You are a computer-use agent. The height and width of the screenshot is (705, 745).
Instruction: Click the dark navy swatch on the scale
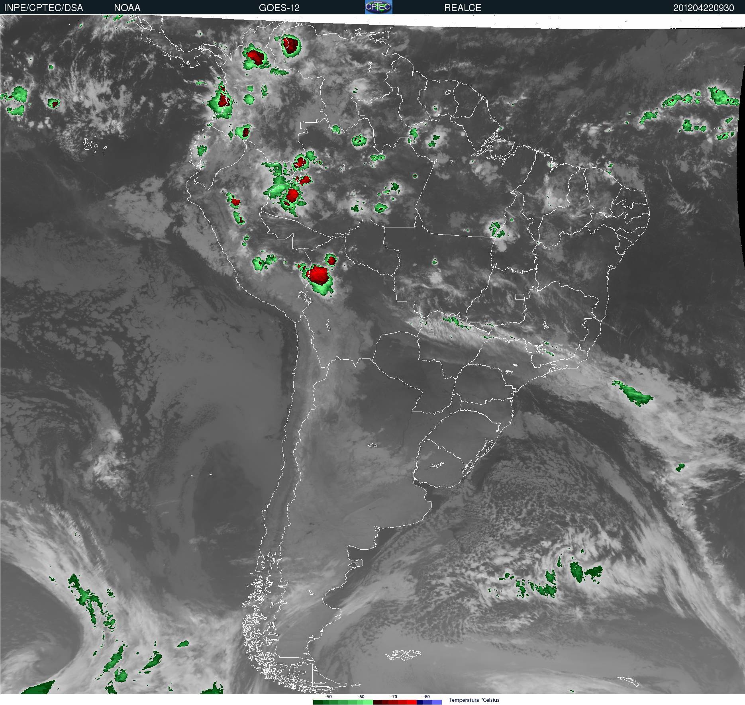coord(420,702)
